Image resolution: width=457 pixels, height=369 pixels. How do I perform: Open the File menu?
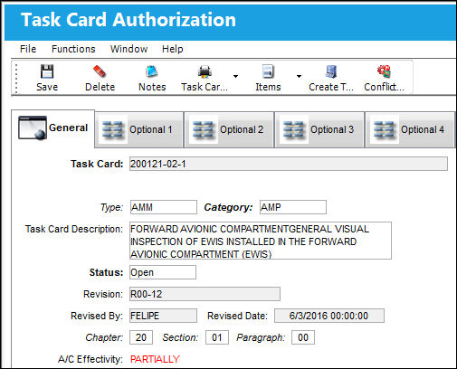pyautogui.click(x=28, y=49)
